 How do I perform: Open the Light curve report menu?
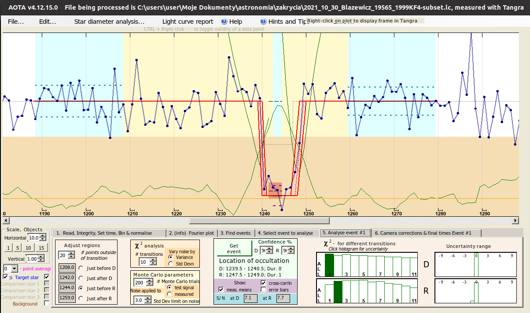click(188, 22)
